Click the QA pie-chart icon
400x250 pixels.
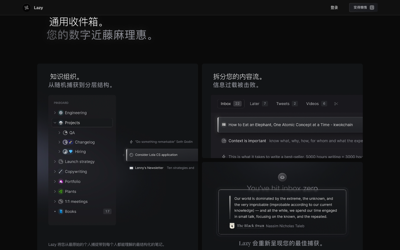click(65, 133)
